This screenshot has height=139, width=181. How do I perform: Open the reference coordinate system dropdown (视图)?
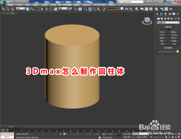pyautogui.click(x=63, y=8)
